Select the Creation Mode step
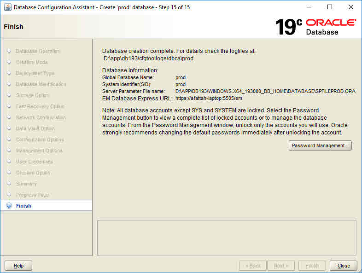The width and height of the screenshot is (362, 273). [x=32, y=62]
